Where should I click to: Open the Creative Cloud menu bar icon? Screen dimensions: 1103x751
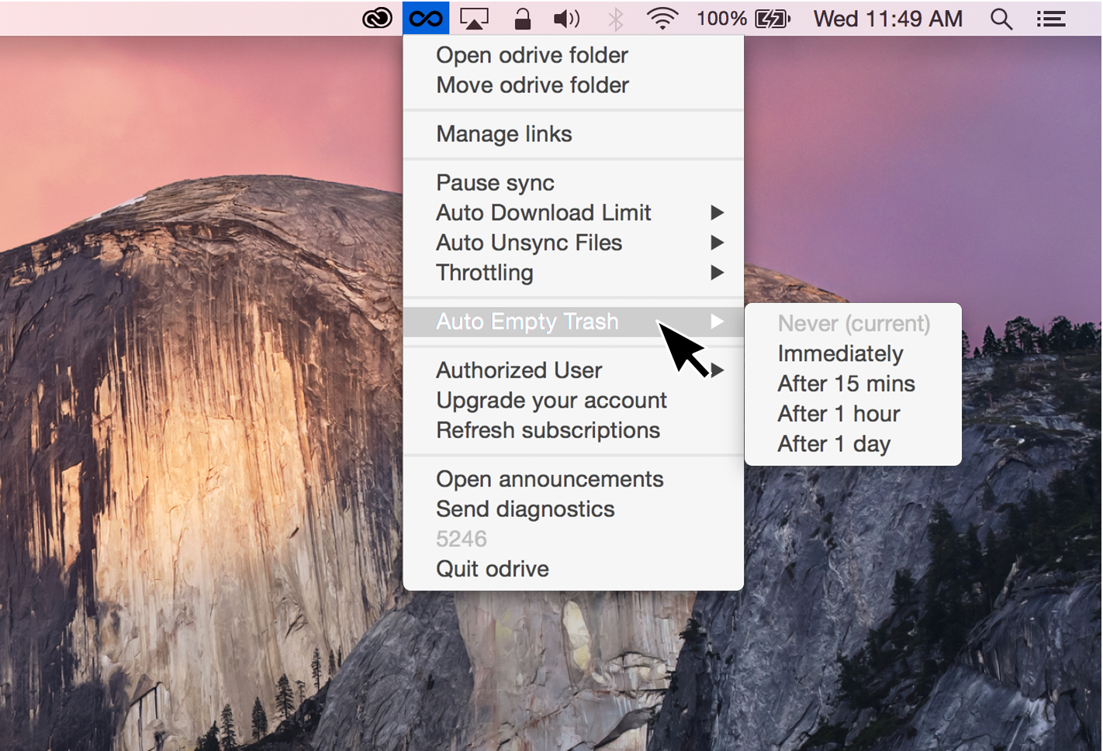click(x=377, y=18)
